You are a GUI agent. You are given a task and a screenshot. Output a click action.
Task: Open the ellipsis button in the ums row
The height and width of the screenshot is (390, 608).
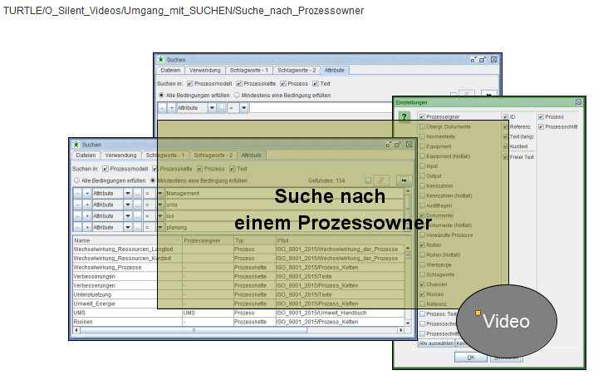(x=137, y=205)
